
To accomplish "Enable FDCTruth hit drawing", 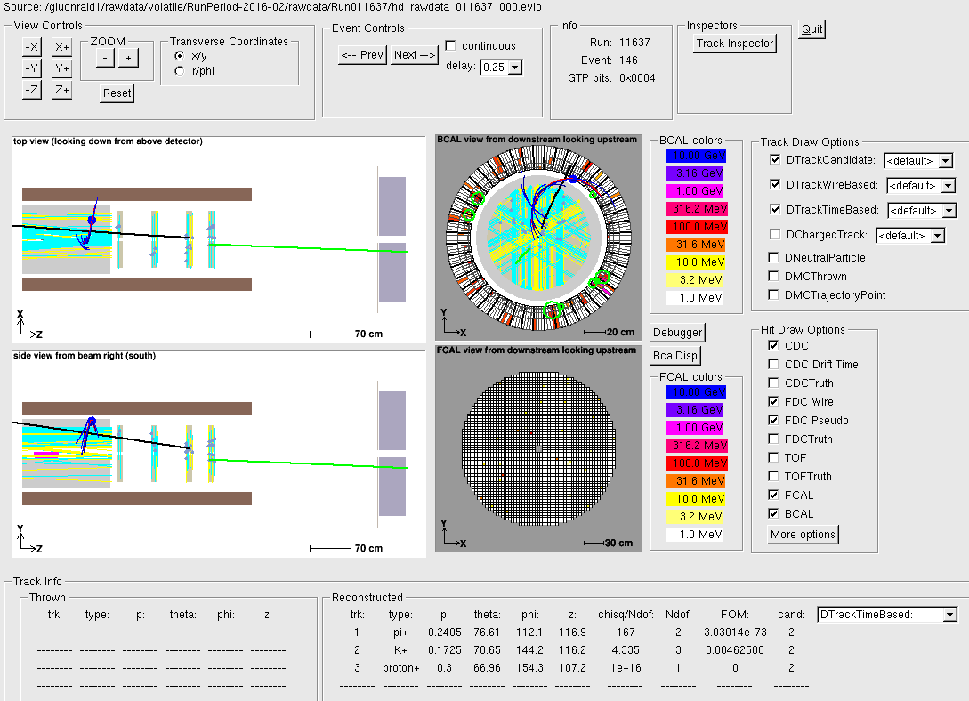I will point(773,439).
